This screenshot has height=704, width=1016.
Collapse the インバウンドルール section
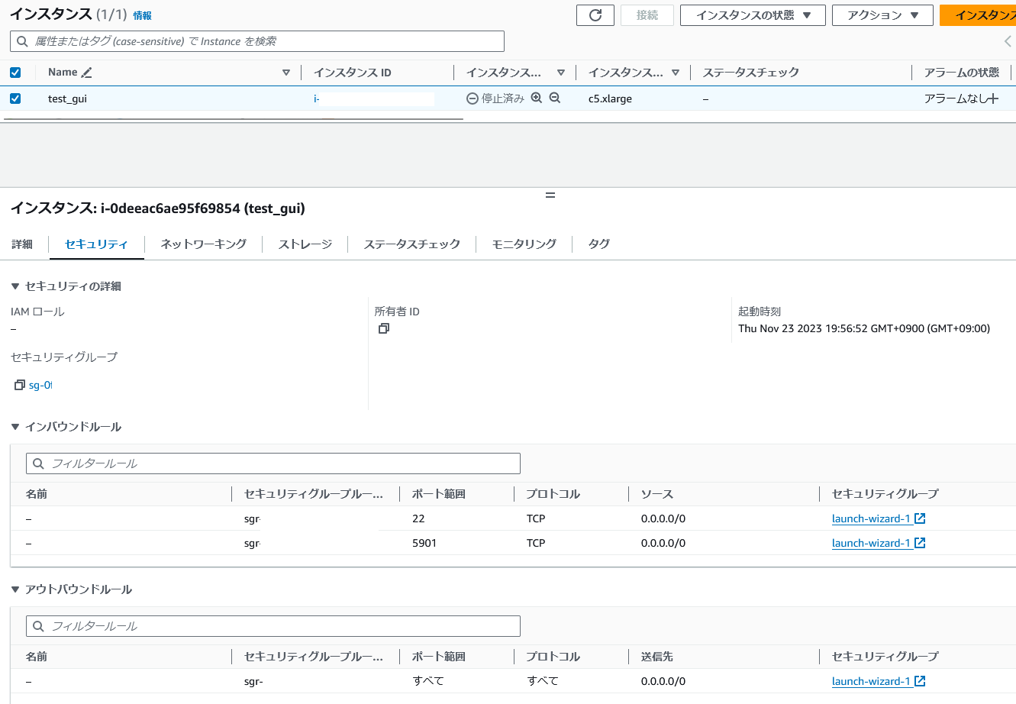(x=15, y=427)
